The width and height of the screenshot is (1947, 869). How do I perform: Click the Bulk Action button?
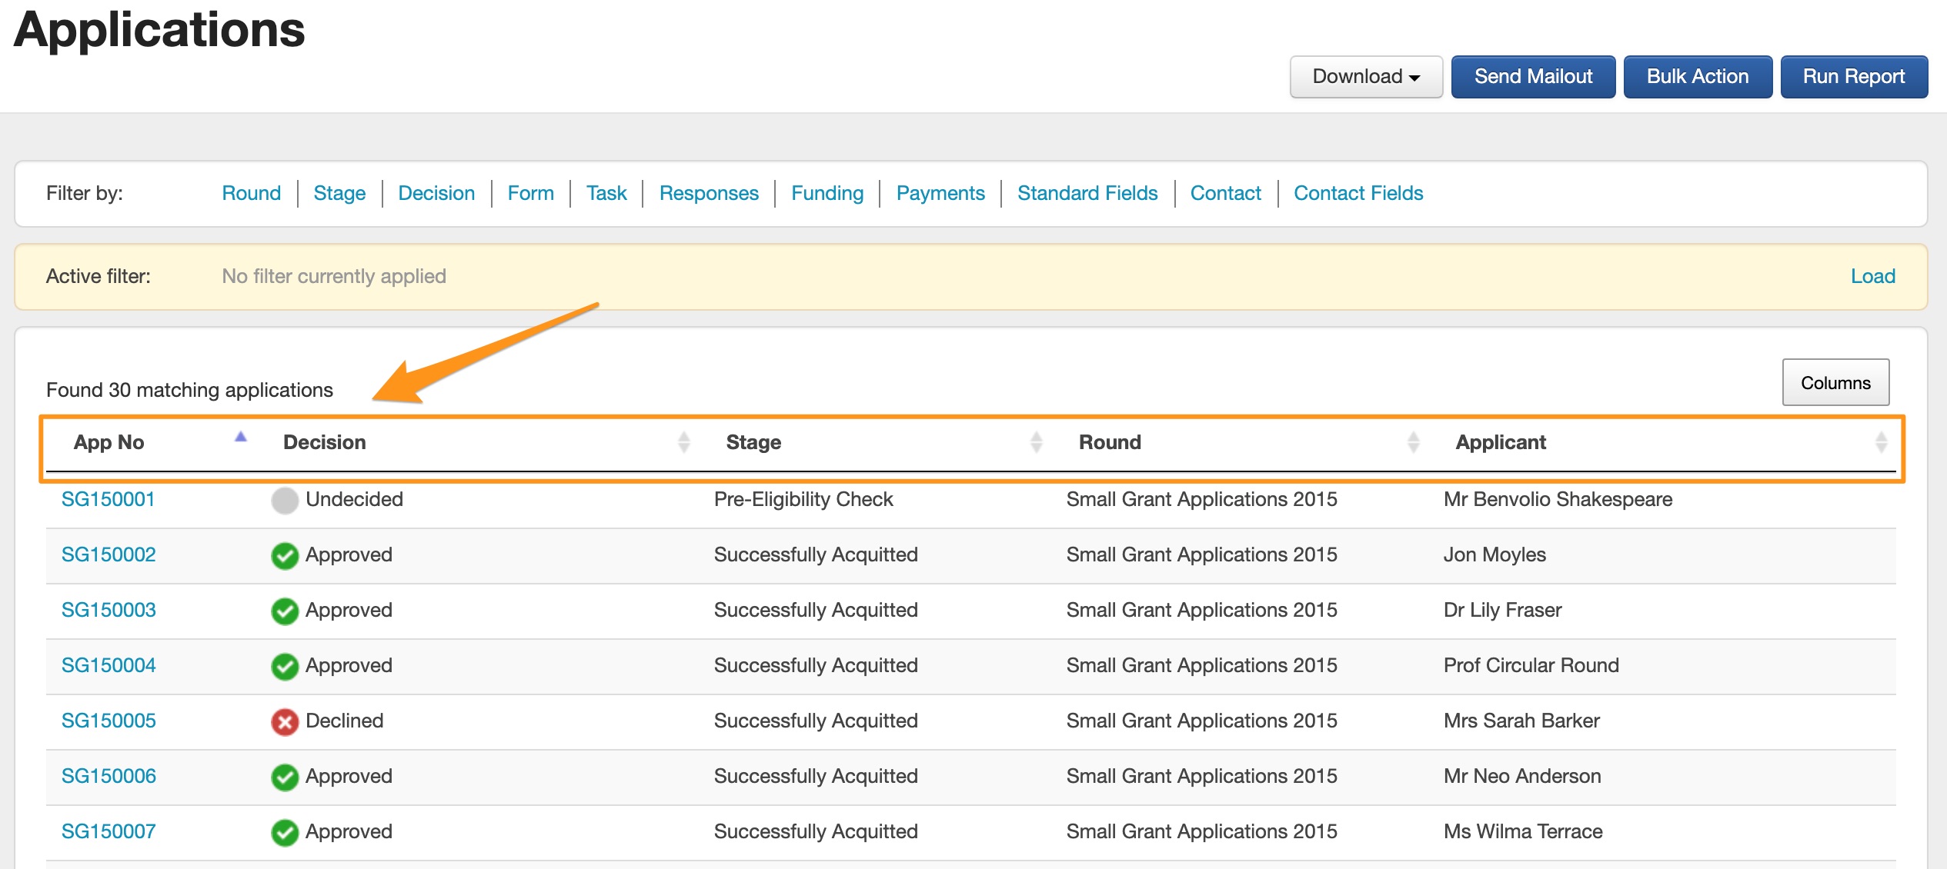pyautogui.click(x=1697, y=77)
